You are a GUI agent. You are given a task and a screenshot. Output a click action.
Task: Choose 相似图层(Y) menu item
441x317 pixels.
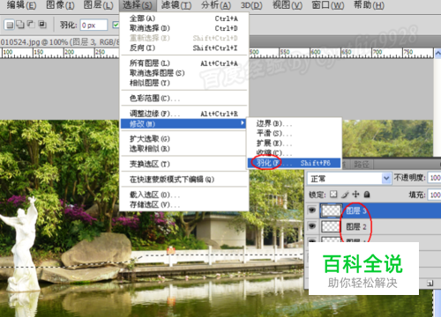[184, 83]
